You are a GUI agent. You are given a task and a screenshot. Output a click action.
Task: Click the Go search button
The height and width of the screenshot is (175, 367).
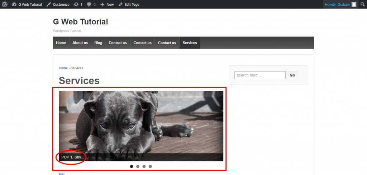coord(292,75)
